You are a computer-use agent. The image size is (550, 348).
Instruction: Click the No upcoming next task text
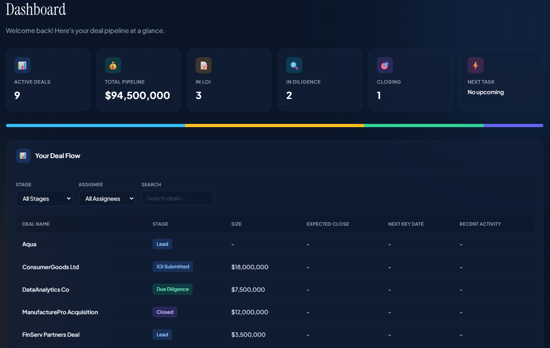tap(486, 92)
